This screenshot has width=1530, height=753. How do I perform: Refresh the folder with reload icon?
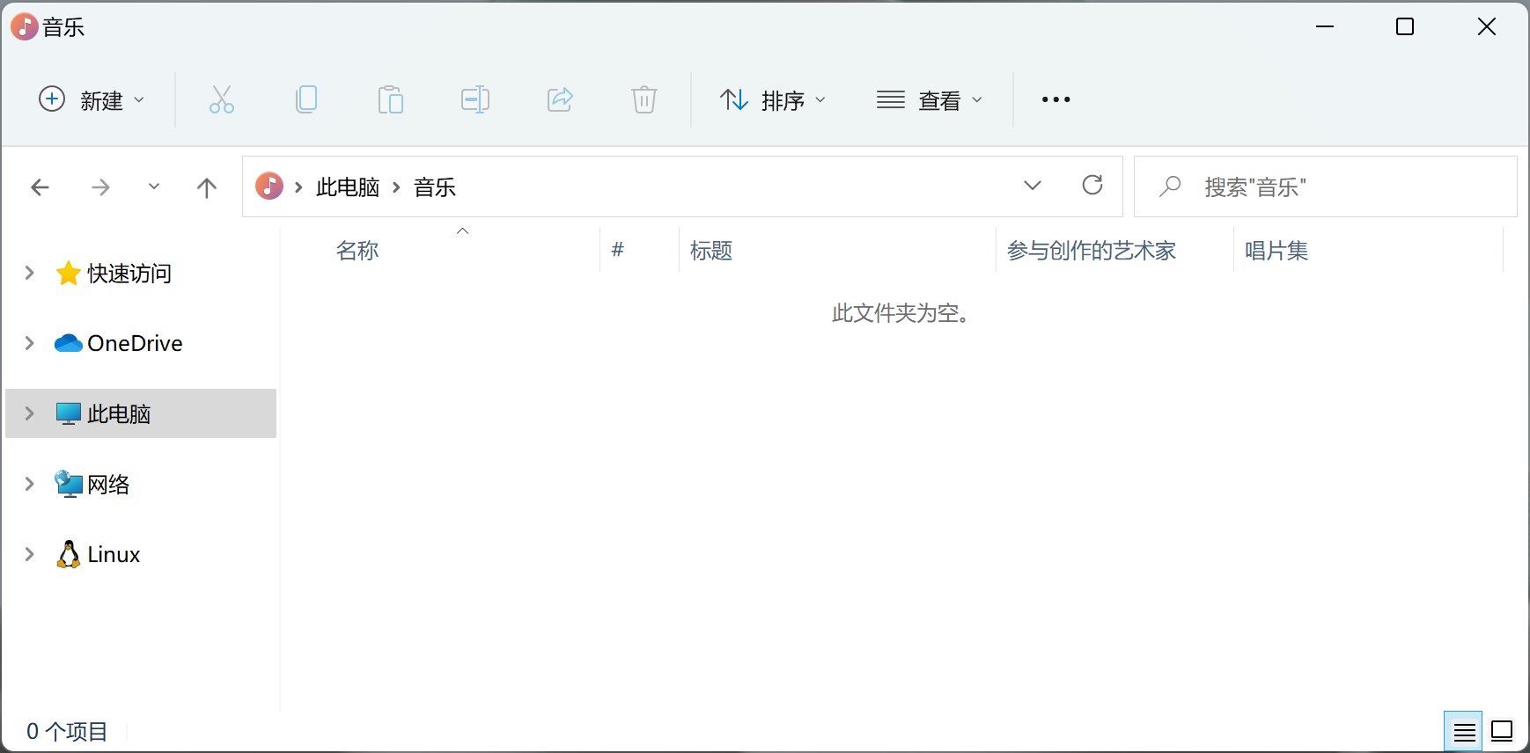pos(1092,186)
